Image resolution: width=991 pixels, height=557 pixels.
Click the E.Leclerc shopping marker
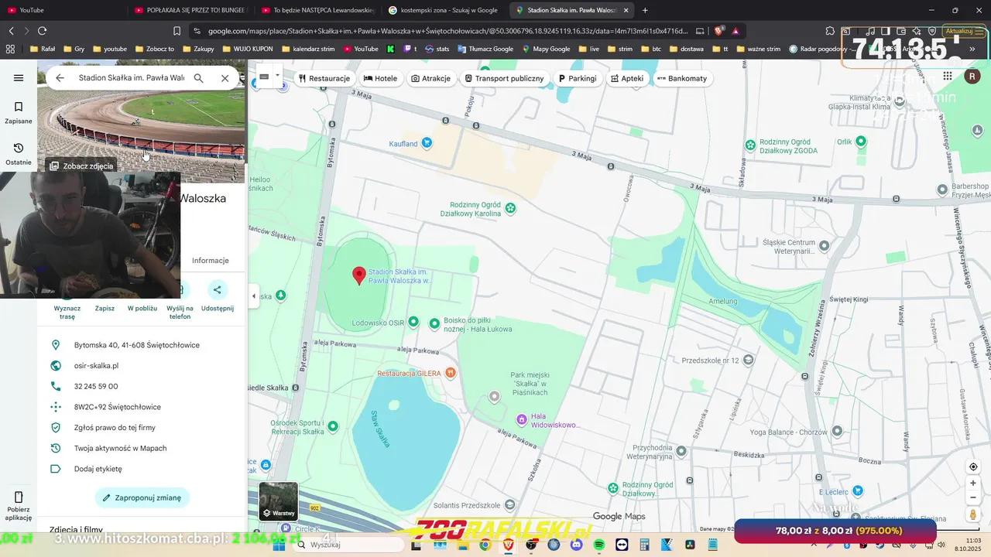point(858,490)
